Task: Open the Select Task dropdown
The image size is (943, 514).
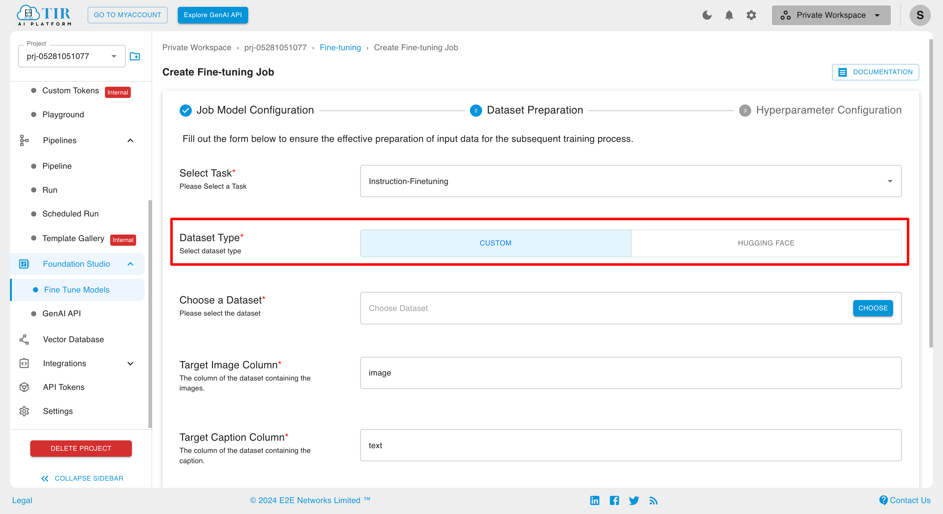Action: click(x=630, y=181)
